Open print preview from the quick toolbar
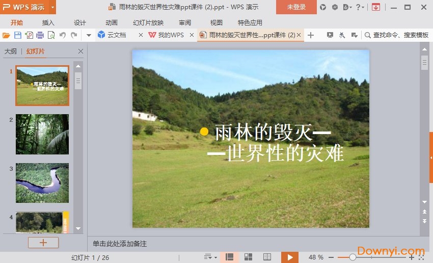433x263 pixels. [51, 35]
